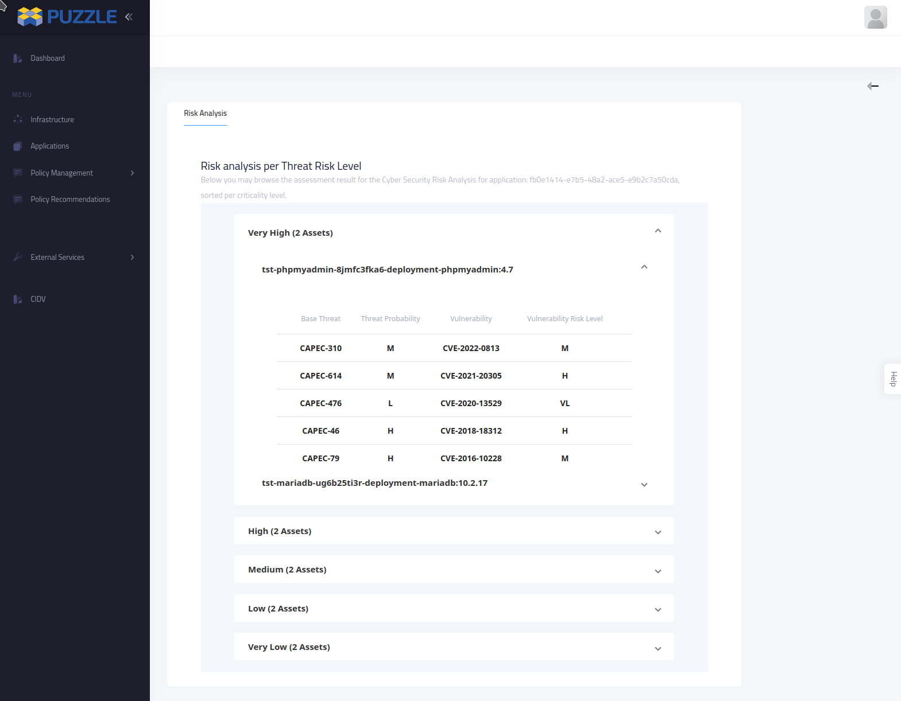Click the Applications sidebar icon
This screenshot has height=701, width=901.
pos(18,146)
